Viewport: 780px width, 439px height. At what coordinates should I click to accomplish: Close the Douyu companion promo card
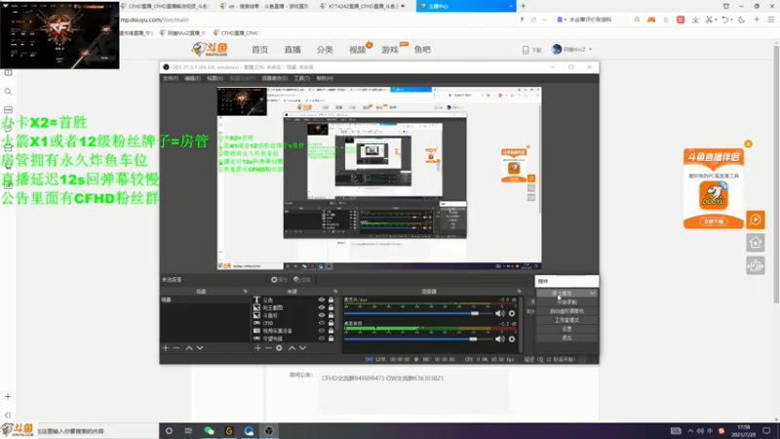[x=748, y=143]
